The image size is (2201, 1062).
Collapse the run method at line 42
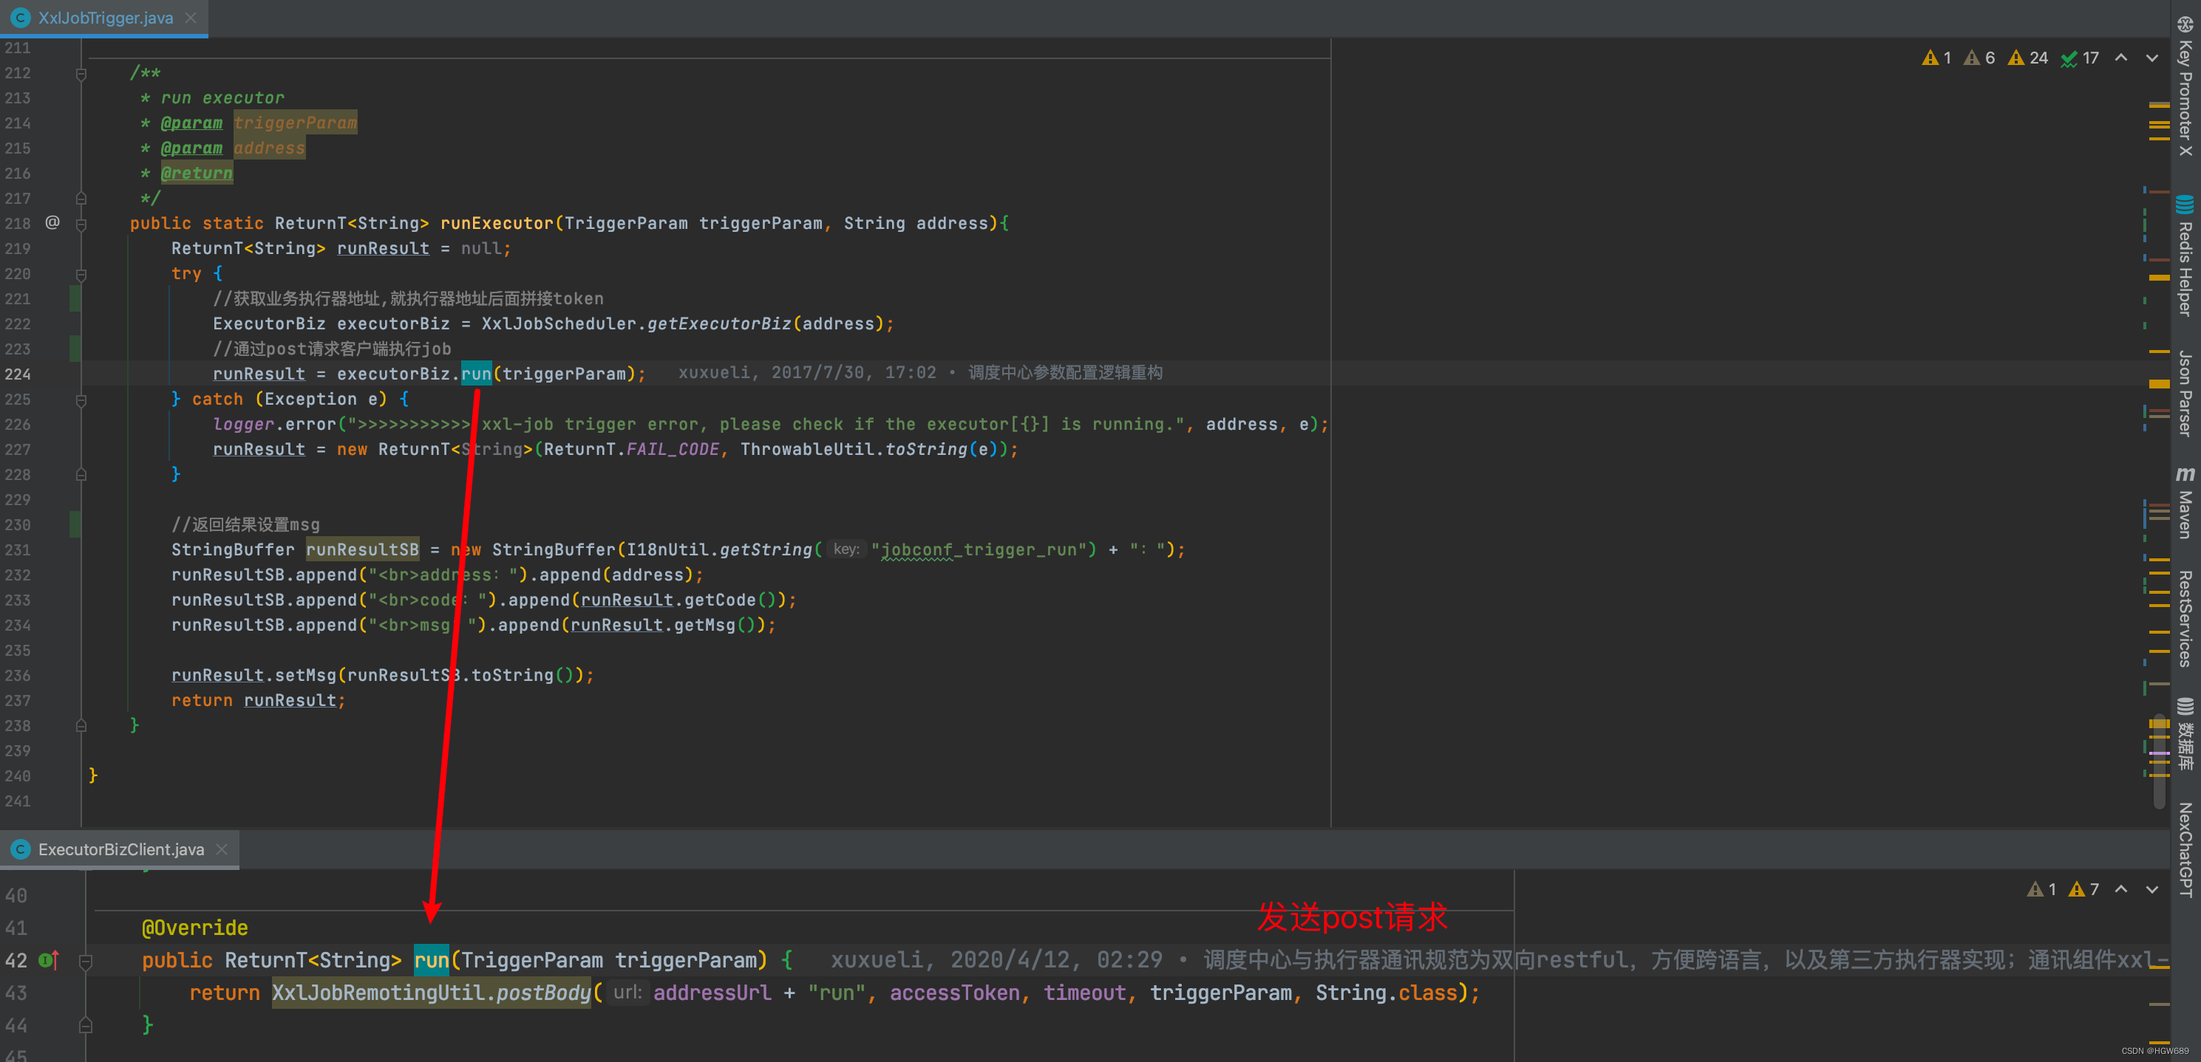[86, 962]
